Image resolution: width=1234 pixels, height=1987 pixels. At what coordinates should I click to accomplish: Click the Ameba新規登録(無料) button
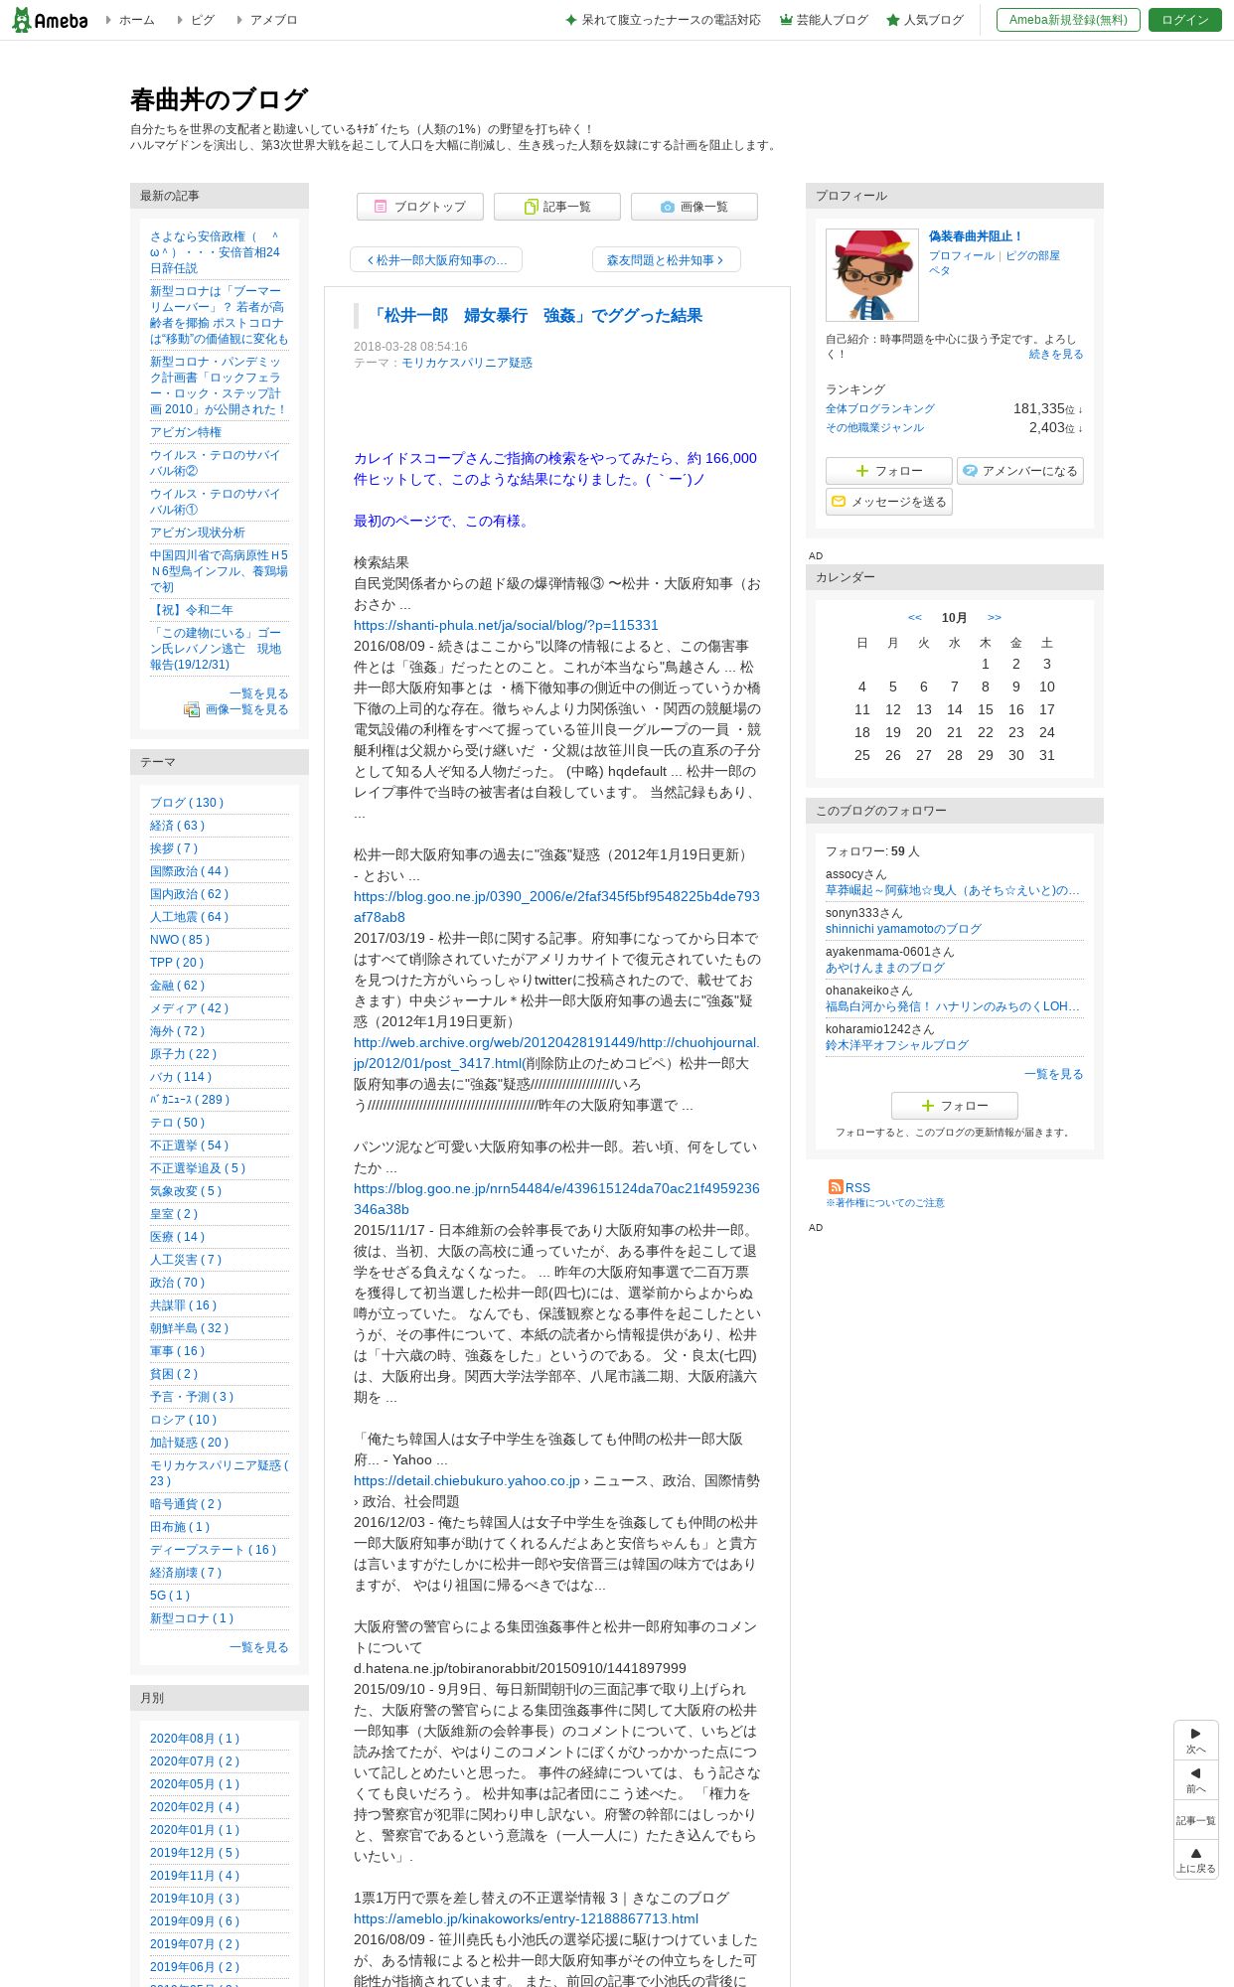[1068, 20]
